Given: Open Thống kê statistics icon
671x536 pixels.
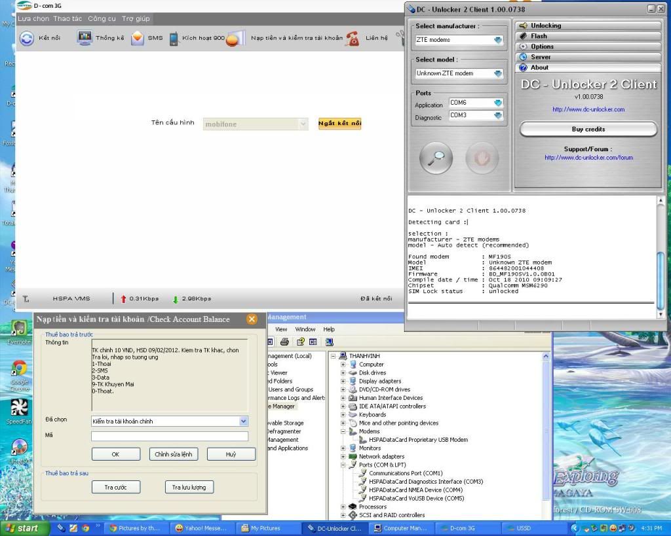Looking at the screenshot, I should point(85,38).
